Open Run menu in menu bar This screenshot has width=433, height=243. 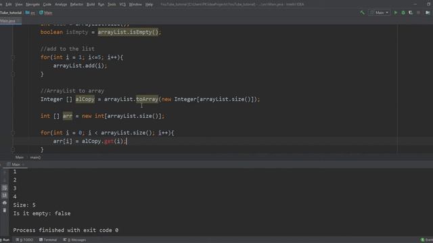pyautogui.click(x=101, y=5)
